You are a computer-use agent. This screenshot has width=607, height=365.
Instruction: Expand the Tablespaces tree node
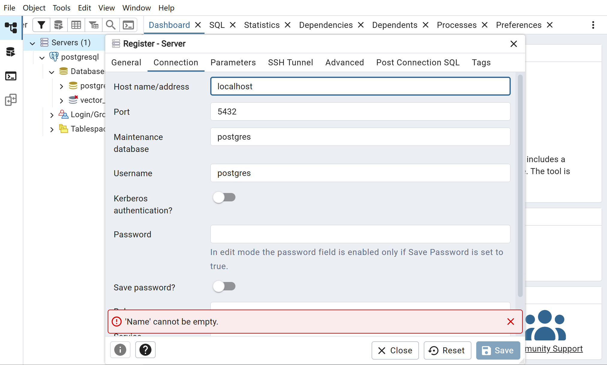pyautogui.click(x=52, y=129)
